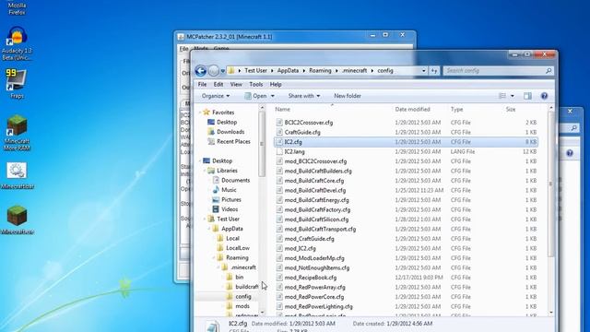The image size is (590, 332).
Task: Click the BCIC2Crossover.cfg file icon
Action: 279,123
